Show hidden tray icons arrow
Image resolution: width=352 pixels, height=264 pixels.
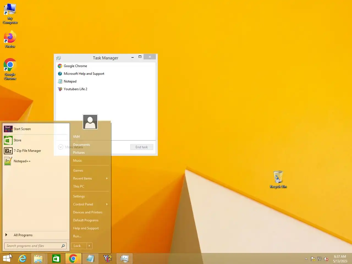[x=306, y=259]
